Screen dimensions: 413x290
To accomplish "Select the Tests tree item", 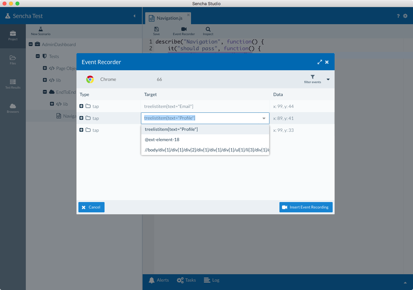I will (54, 56).
